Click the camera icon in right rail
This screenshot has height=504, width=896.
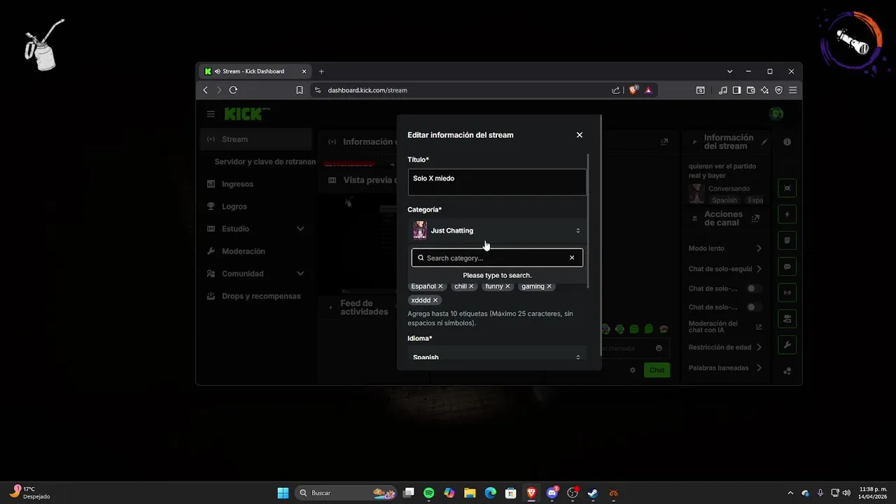click(x=787, y=319)
